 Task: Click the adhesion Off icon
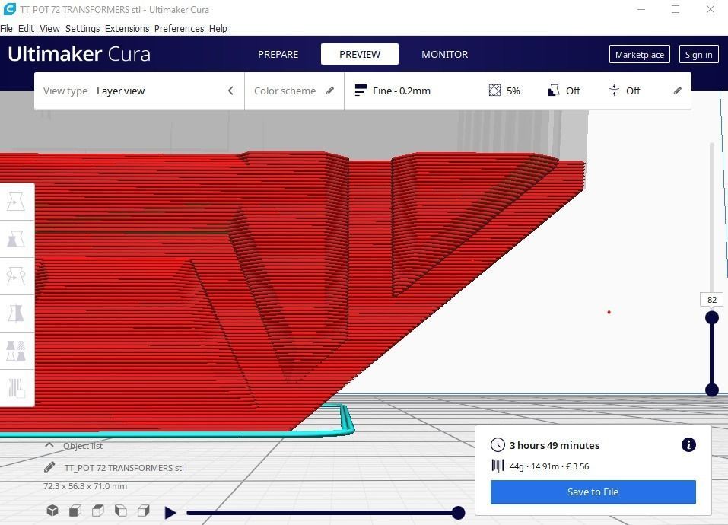614,91
